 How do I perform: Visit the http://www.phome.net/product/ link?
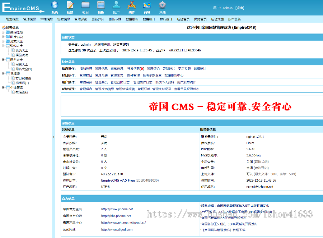point(123,223)
